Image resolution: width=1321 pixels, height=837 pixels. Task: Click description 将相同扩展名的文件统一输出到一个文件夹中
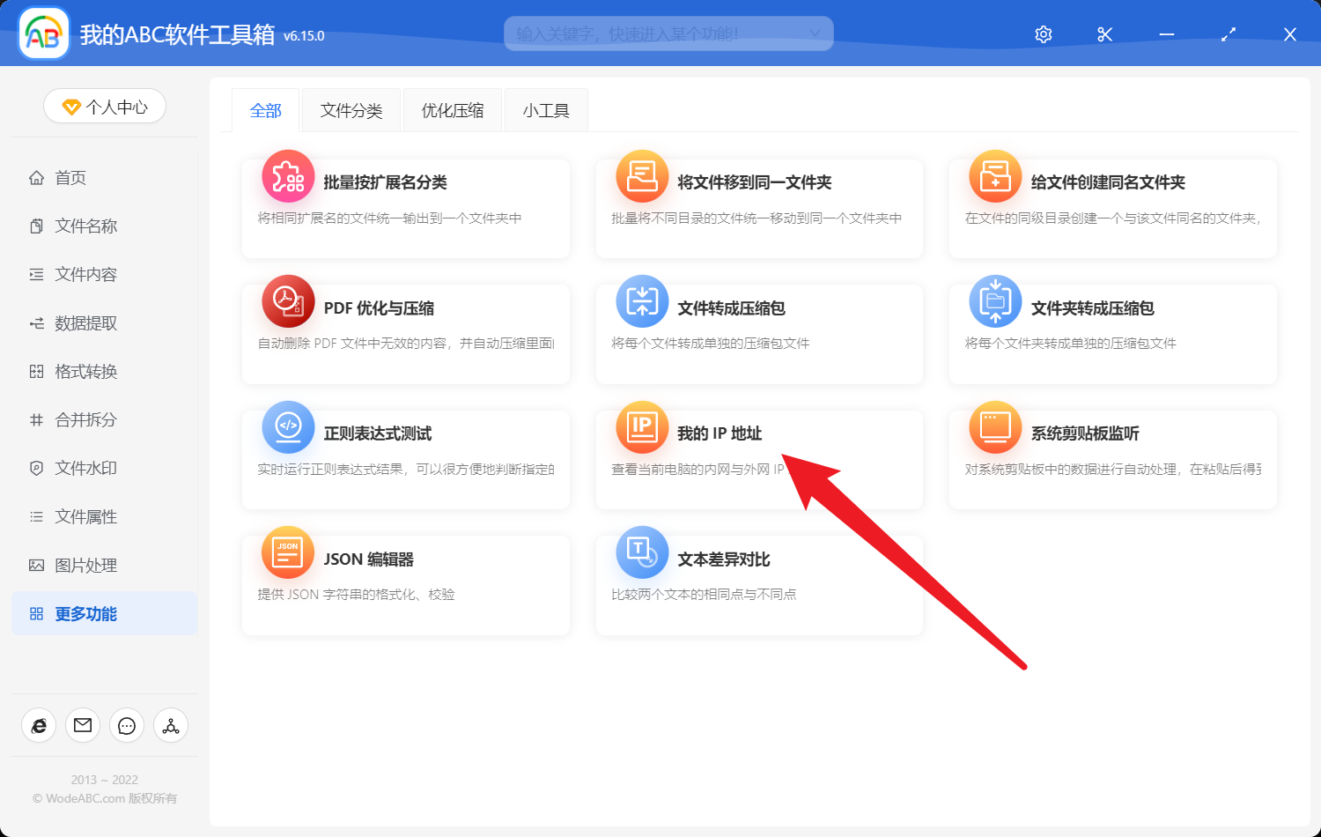coord(389,219)
